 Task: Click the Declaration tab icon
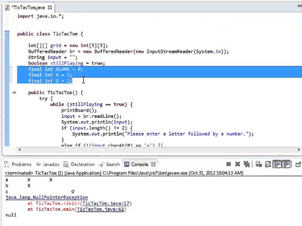point(66,164)
